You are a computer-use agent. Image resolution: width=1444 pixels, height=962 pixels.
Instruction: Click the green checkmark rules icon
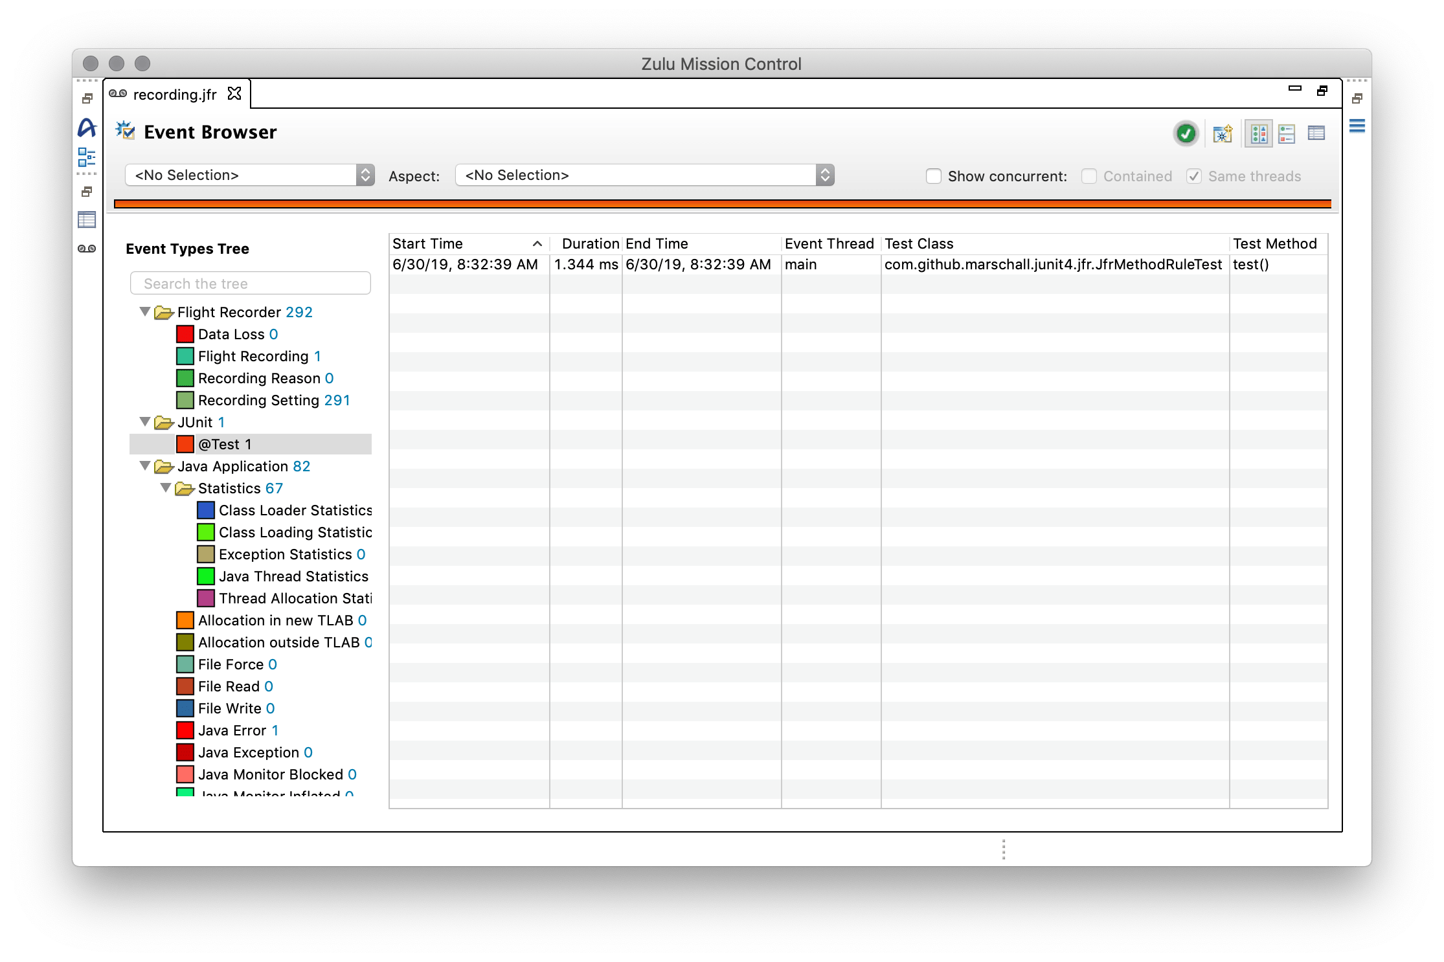point(1185,134)
